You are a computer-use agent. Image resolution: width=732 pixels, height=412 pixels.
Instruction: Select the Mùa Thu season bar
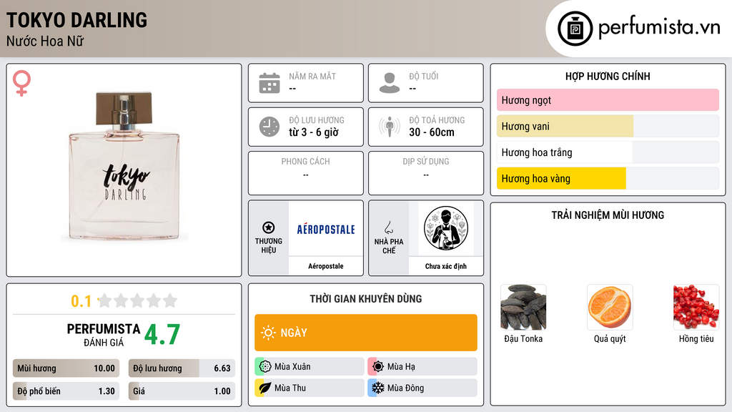click(x=310, y=388)
